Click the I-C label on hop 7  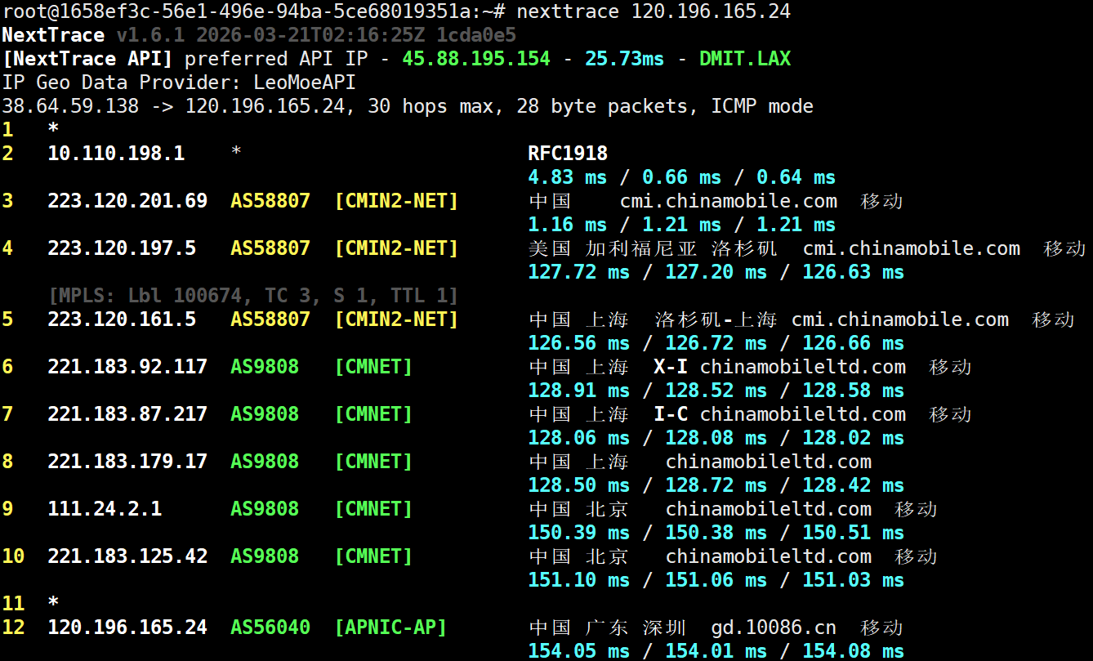tap(670, 414)
